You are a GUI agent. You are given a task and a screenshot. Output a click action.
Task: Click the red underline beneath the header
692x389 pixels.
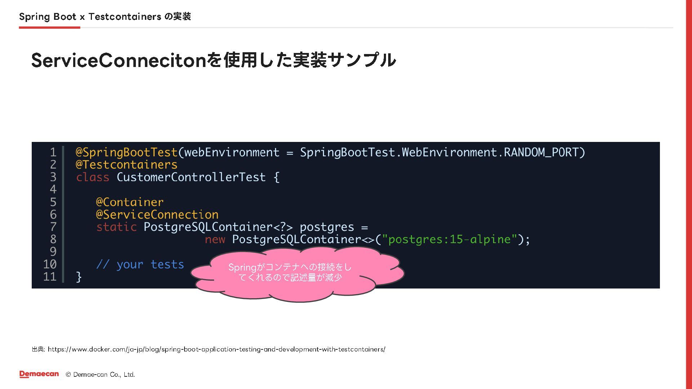[x=49, y=27]
